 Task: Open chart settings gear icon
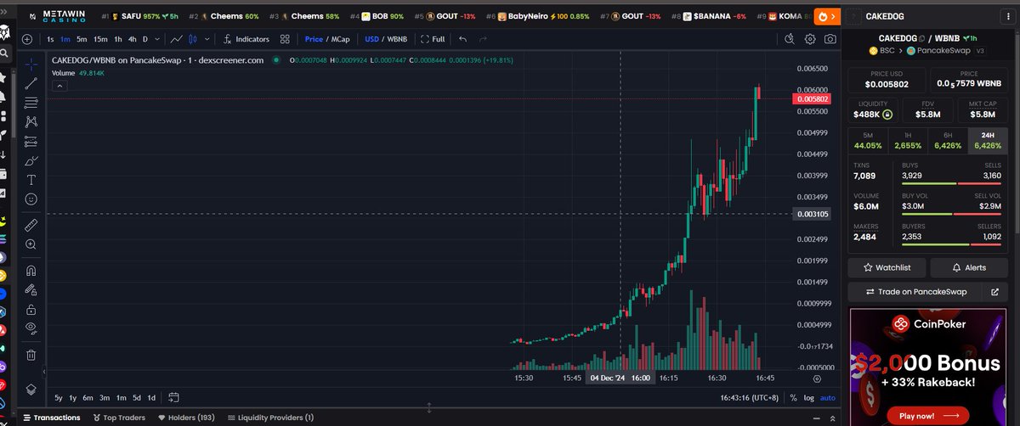click(809, 39)
